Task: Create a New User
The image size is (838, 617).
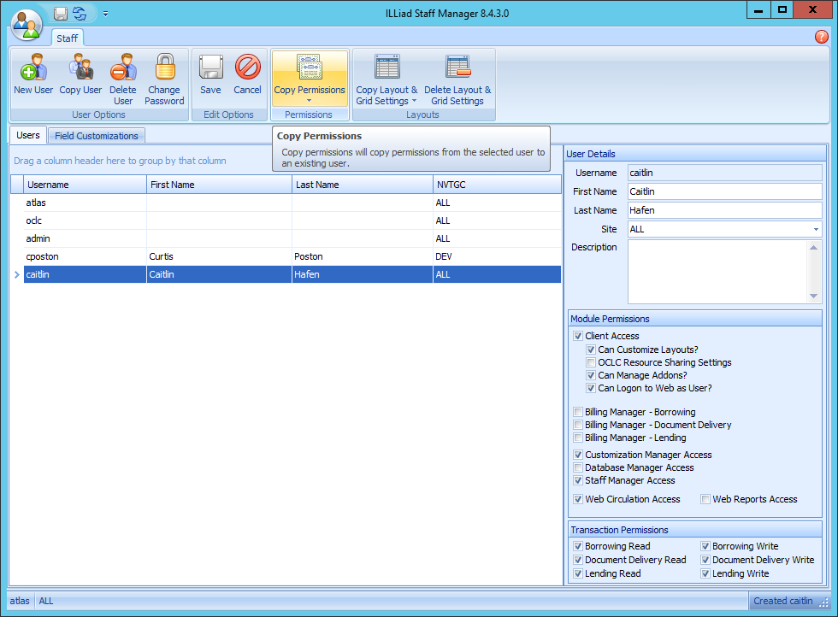Action: [x=32, y=75]
